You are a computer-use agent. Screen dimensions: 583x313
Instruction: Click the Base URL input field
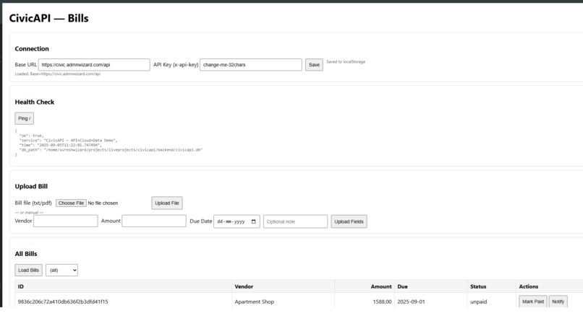[94, 64]
